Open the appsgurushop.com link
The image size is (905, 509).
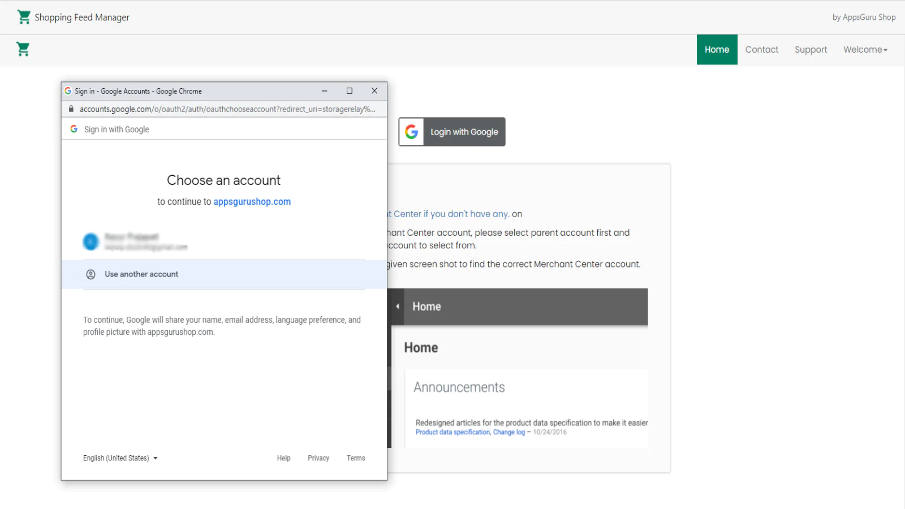[252, 202]
